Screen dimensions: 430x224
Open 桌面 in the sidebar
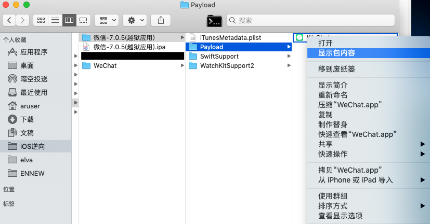tap(36, 66)
